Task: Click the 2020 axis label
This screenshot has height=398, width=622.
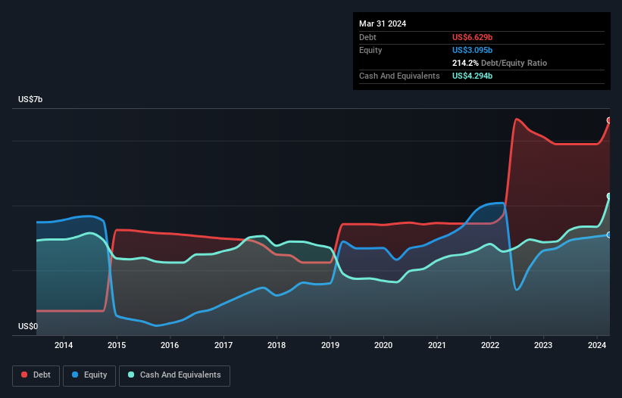Action: [383, 345]
